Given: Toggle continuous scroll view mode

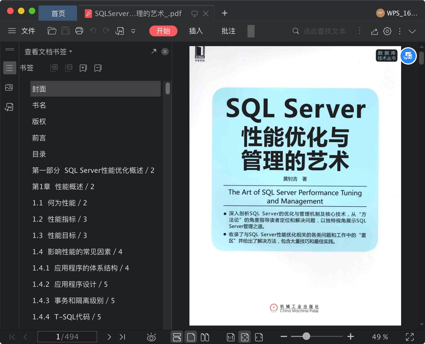Looking at the screenshot, I should click(x=177, y=337).
